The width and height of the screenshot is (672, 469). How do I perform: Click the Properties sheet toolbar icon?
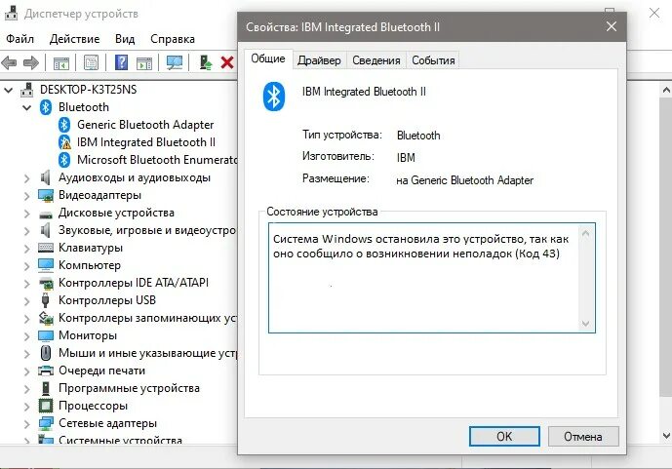[x=91, y=63]
